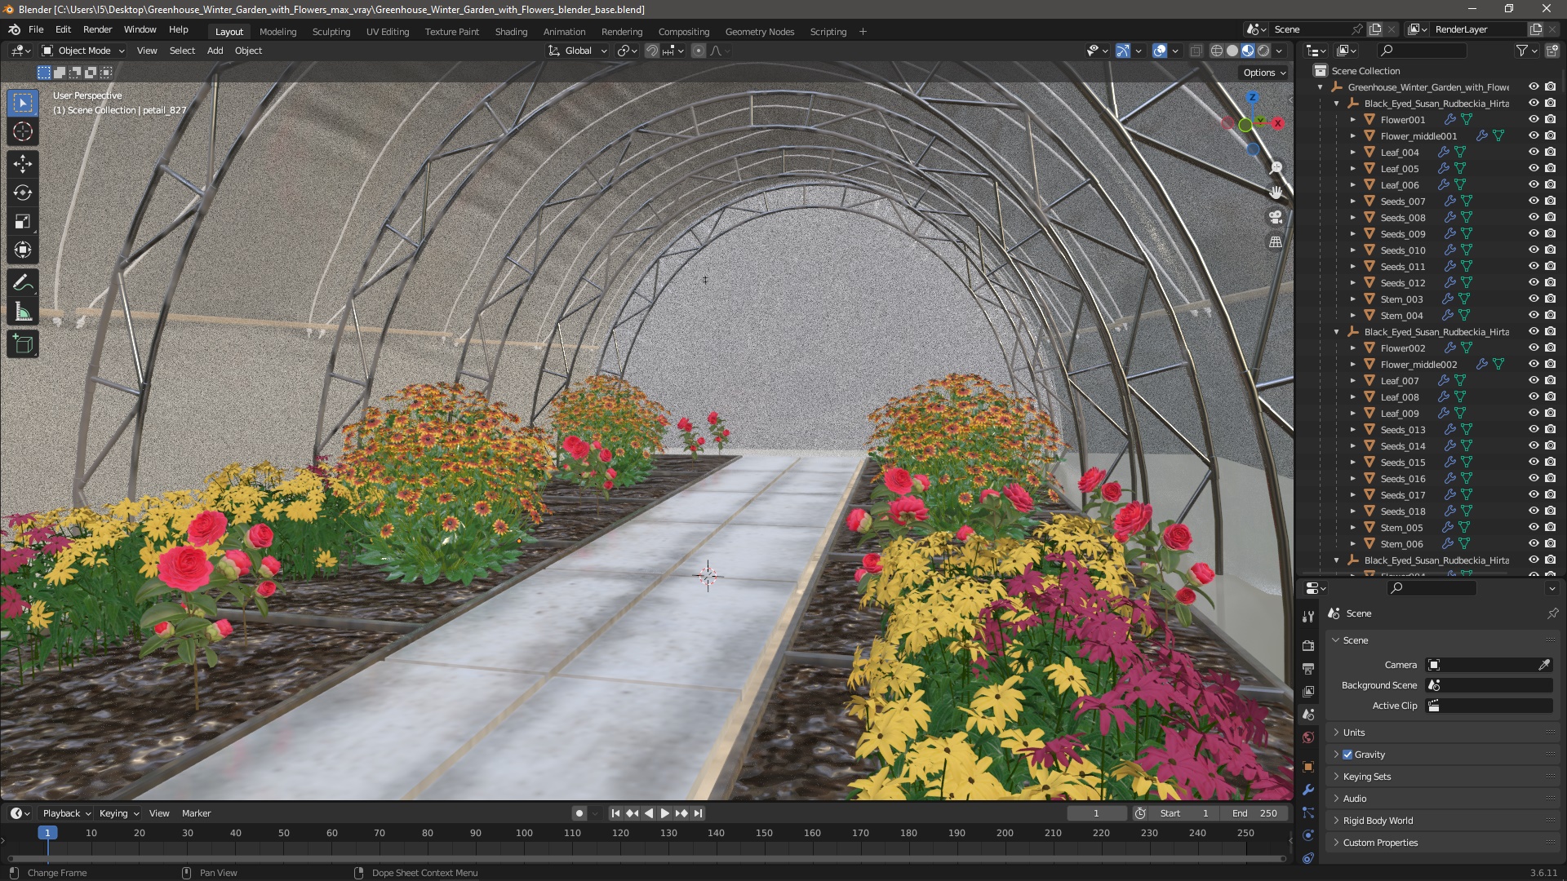Toggle visibility of Stem_003 object

click(x=1533, y=299)
